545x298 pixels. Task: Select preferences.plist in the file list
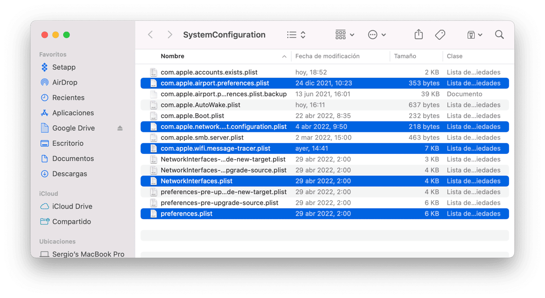186,213
